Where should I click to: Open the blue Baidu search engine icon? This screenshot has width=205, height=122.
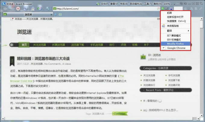pyautogui.click(x=171, y=9)
